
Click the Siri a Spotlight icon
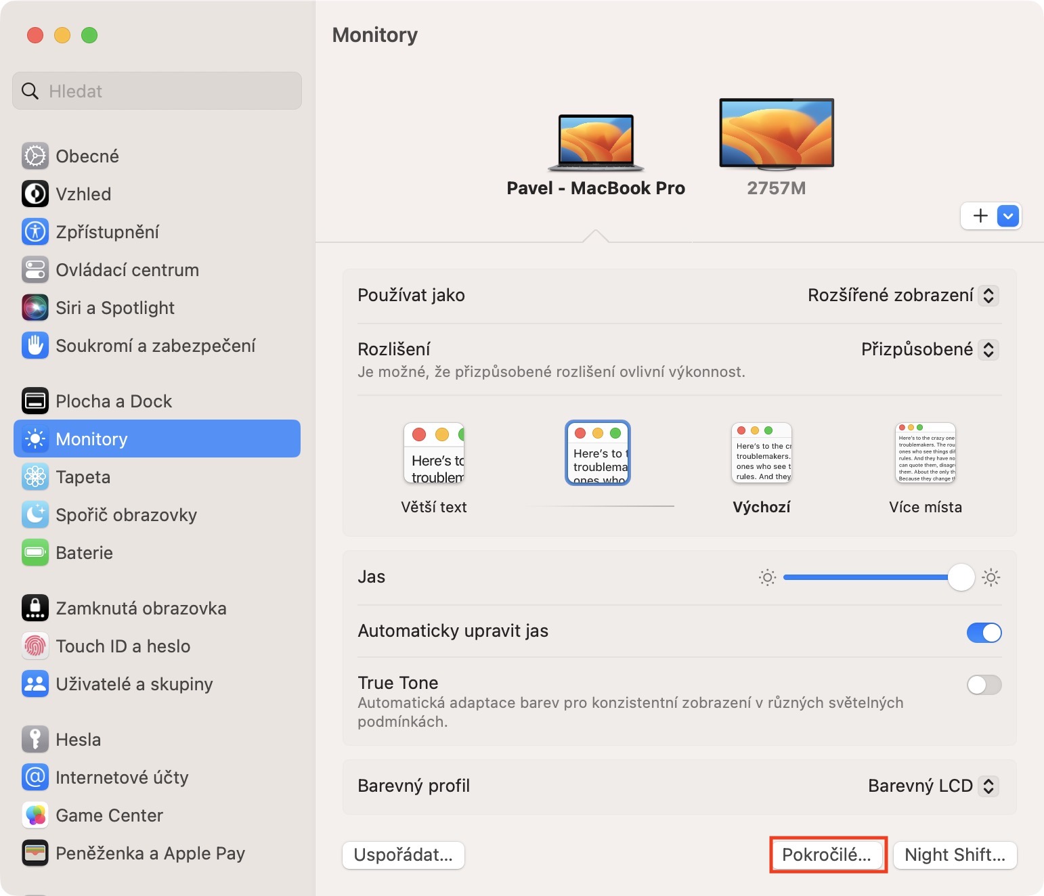coord(35,308)
